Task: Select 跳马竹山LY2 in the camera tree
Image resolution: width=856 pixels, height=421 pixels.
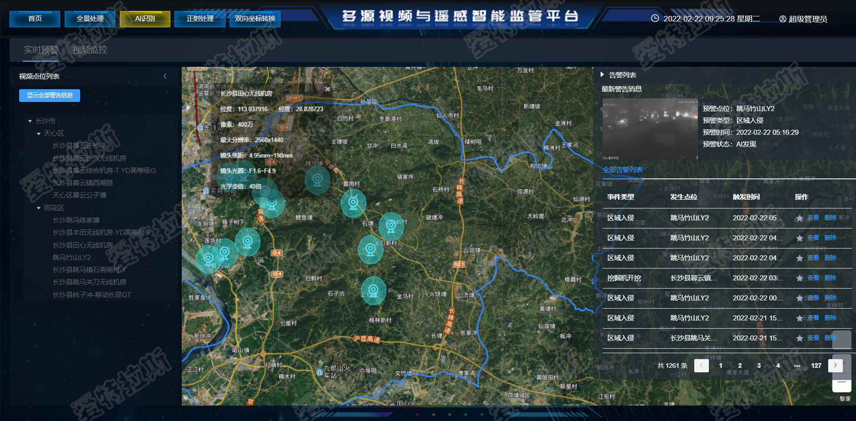Action: (72, 258)
